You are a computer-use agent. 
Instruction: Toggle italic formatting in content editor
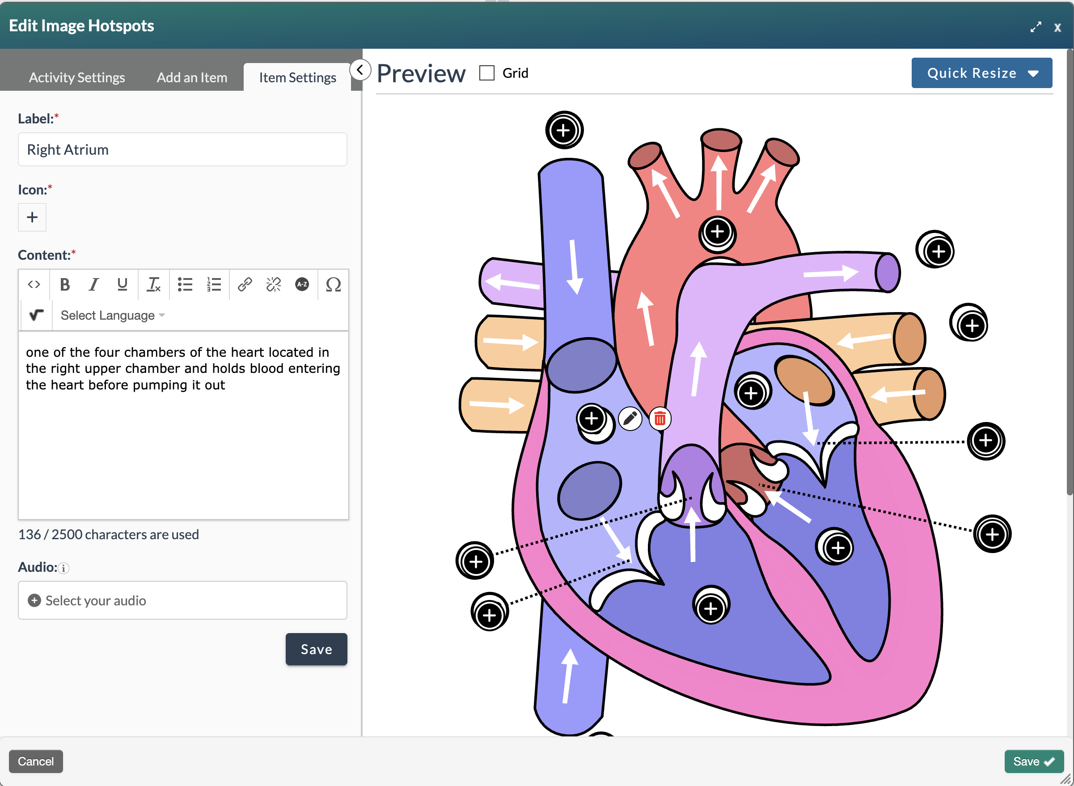[94, 284]
